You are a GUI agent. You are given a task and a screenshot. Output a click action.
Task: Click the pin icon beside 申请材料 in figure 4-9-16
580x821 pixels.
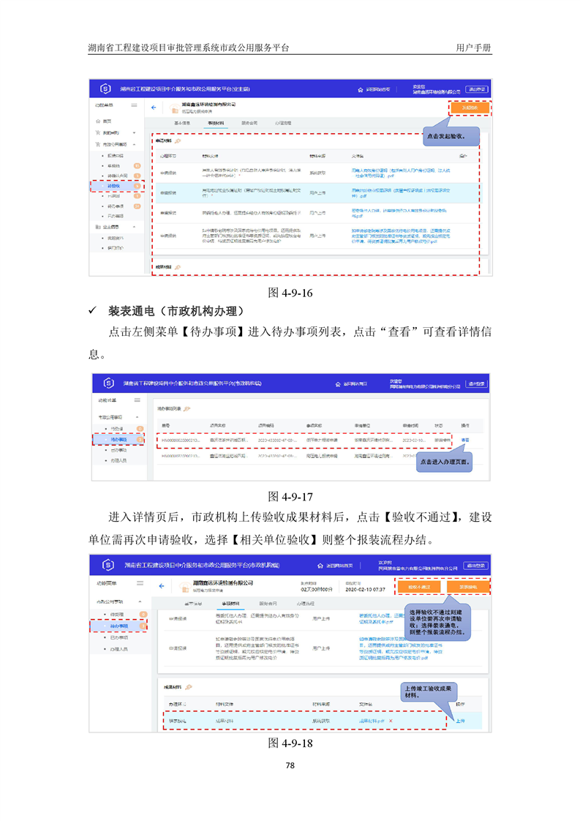click(178, 140)
